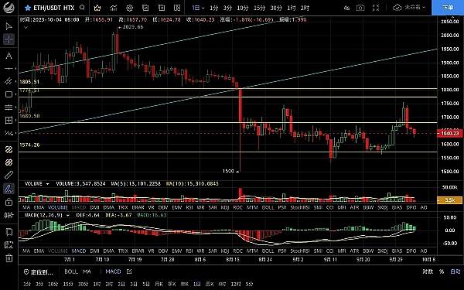Choose the rectangle shape drawing tool

point(9,94)
